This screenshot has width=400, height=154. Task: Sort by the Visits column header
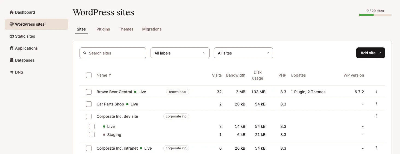(x=217, y=75)
